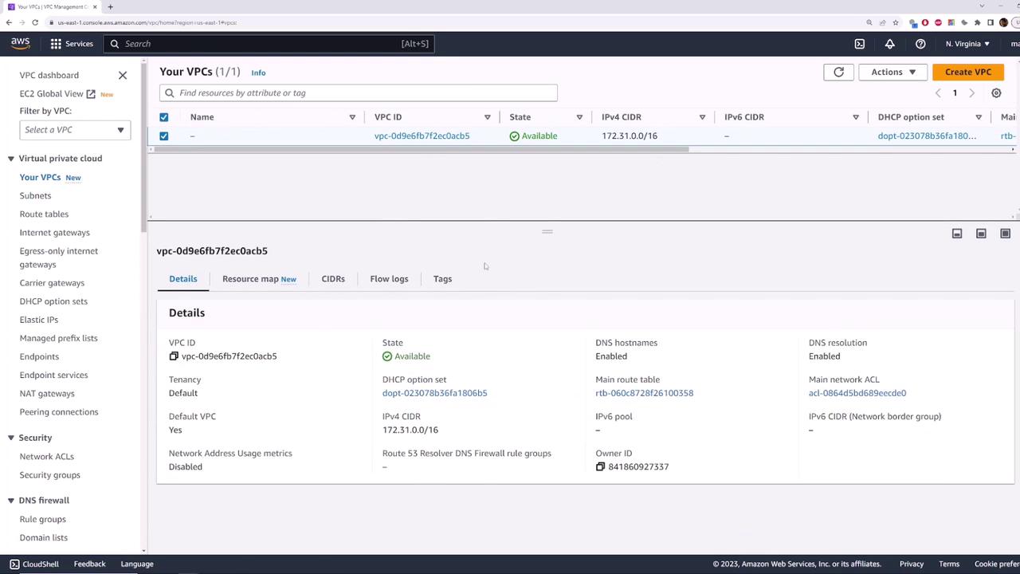Go to previous page of VPCs
1020x574 pixels.
938,93
